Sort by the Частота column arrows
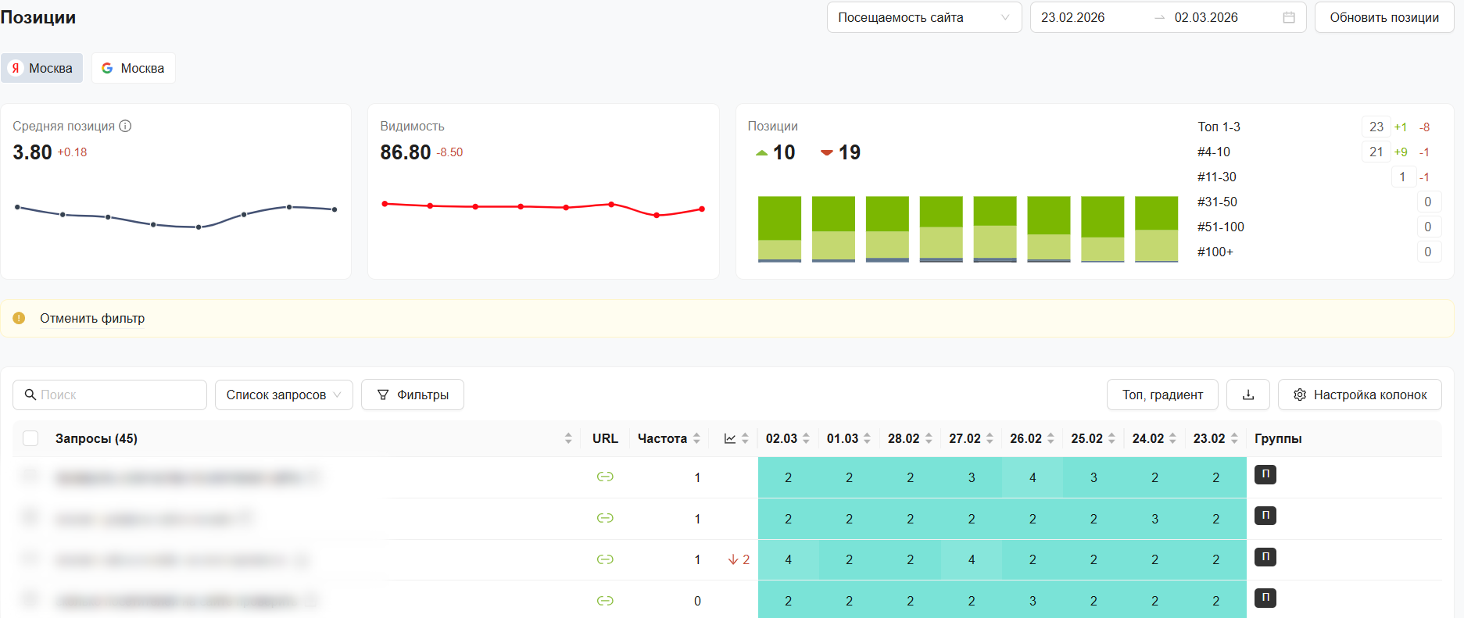Screen dimensions: 1464x618 point(696,438)
